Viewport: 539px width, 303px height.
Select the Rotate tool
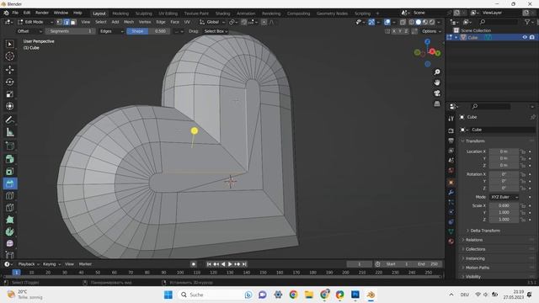(9, 82)
